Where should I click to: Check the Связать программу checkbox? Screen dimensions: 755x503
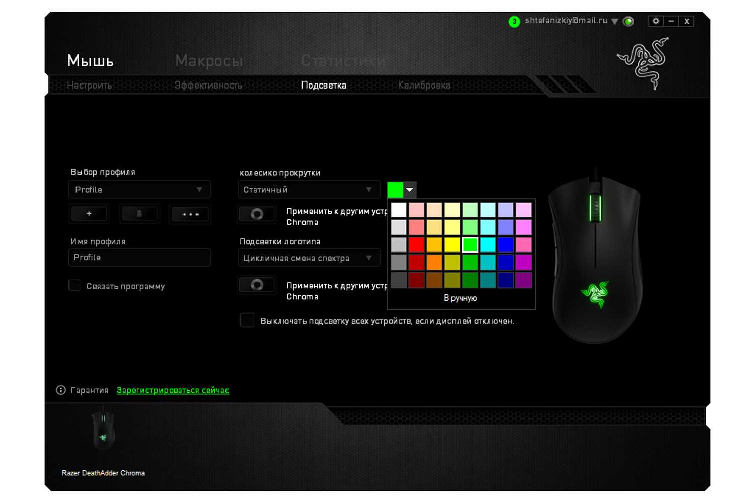tap(74, 286)
